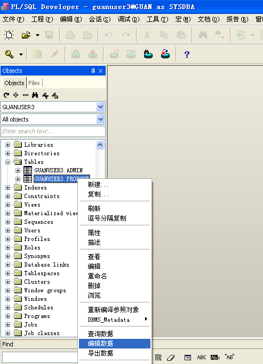The width and height of the screenshot is (263, 364).
Task: Open the dropdown arrow beside the Open icon
Action: coord(37,35)
